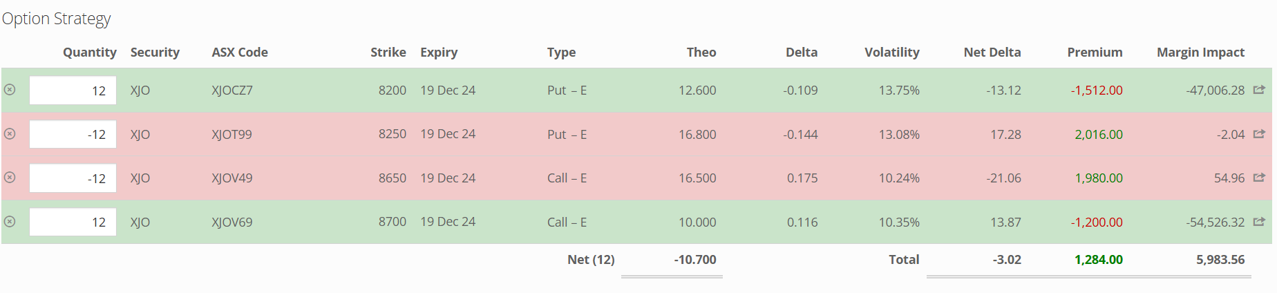Edit quantity field for 8200 strike put
The height and width of the screenshot is (293, 1277).
pyautogui.click(x=73, y=91)
